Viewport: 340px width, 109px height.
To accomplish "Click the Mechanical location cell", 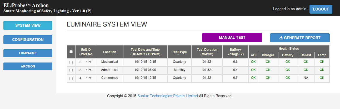I will (x=109, y=62).
